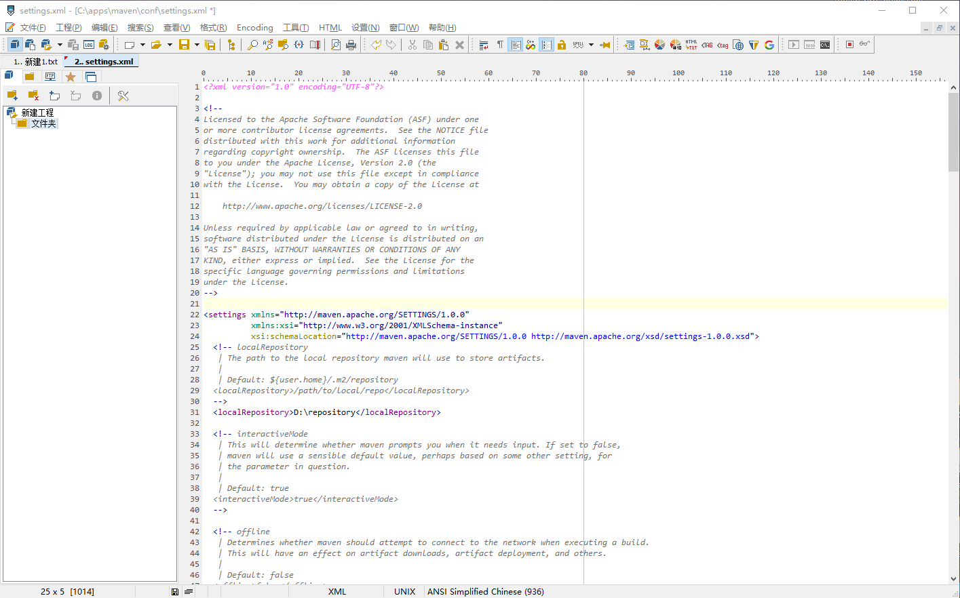This screenshot has width=960, height=598.
Task: Create a new file with the blank page icon
Action: [x=129, y=45]
